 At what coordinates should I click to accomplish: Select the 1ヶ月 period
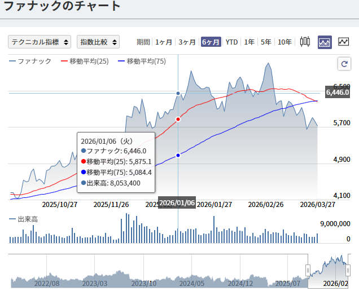[x=164, y=42]
